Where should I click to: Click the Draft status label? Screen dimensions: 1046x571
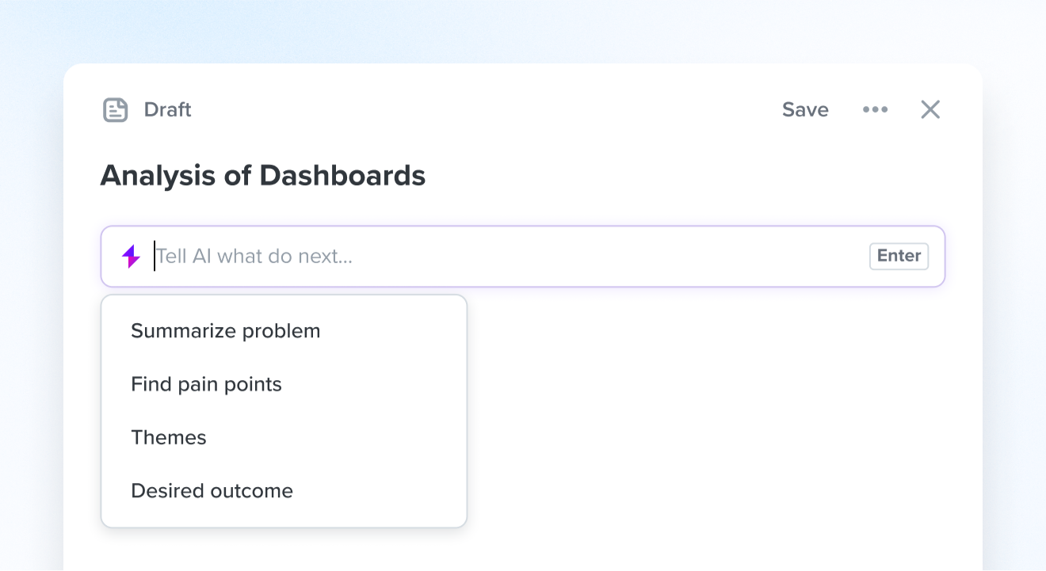point(167,109)
